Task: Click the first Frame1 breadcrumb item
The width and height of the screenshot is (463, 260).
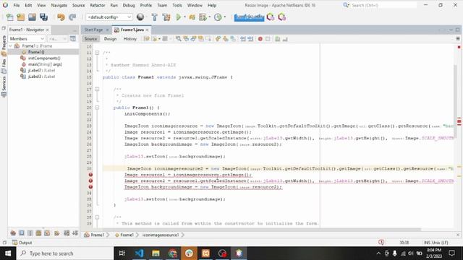Action: point(95,235)
